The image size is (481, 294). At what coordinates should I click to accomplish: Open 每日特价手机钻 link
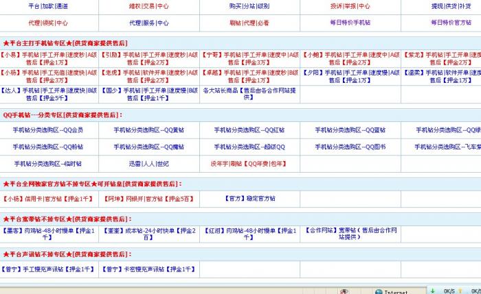tap(350, 23)
